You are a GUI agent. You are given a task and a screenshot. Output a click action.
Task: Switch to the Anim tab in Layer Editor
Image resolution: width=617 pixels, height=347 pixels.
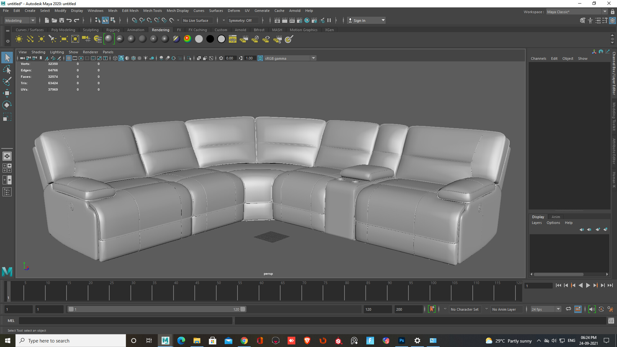click(556, 217)
